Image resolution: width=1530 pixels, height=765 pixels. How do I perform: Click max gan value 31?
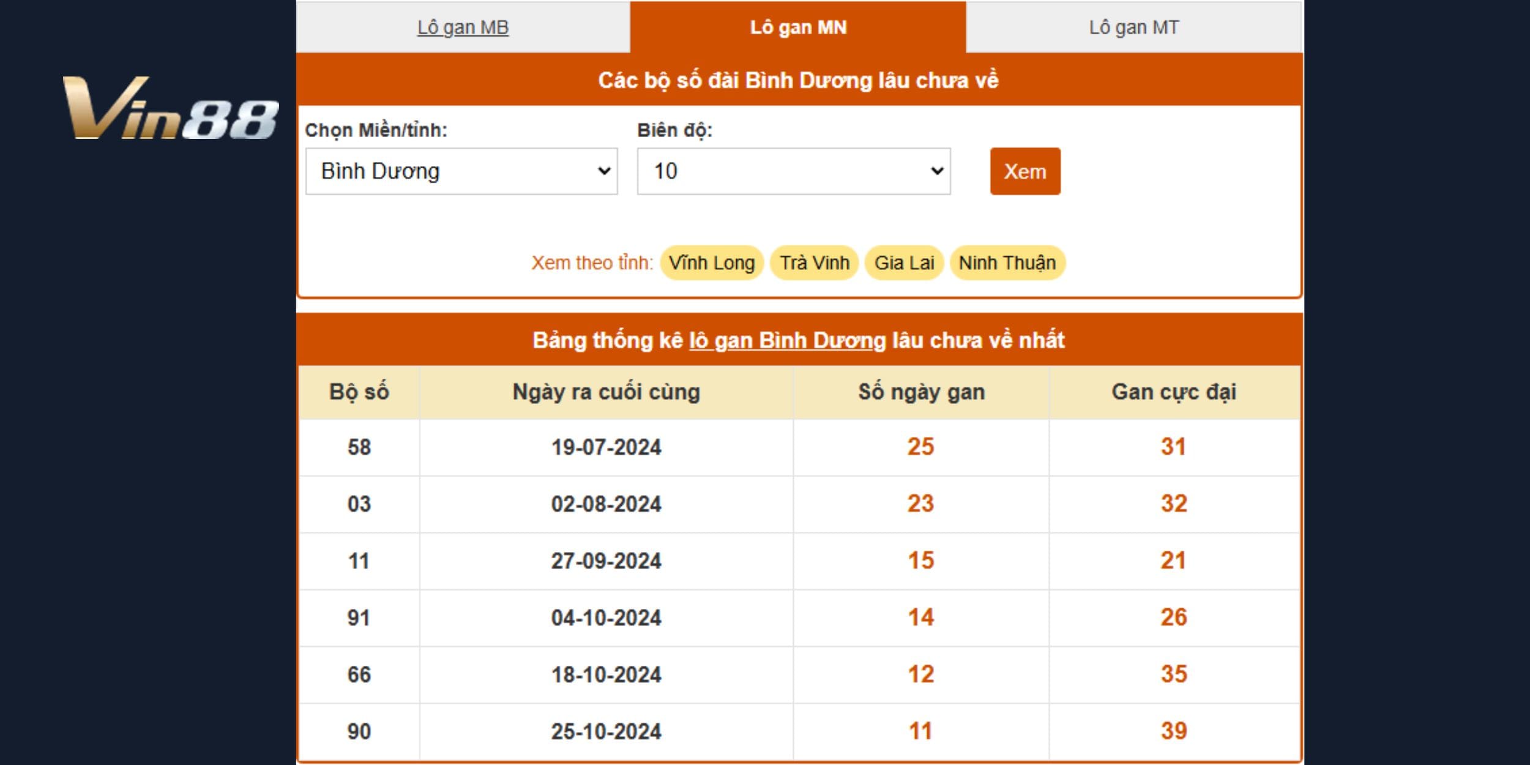(x=1174, y=447)
